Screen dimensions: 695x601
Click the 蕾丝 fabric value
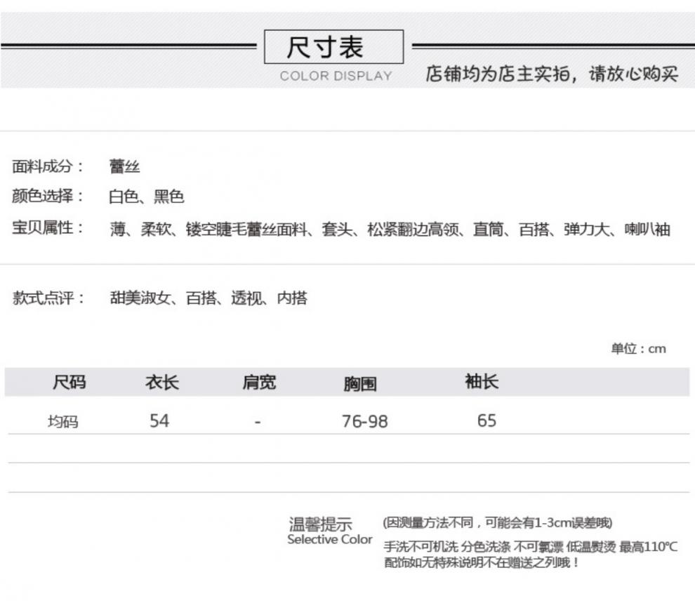124,166
